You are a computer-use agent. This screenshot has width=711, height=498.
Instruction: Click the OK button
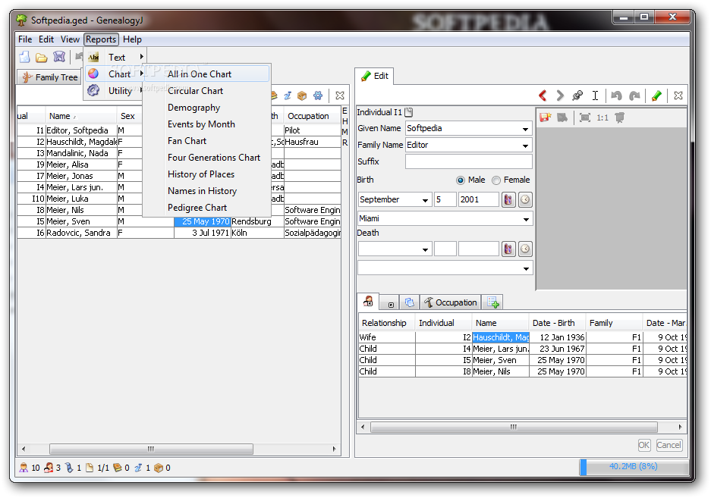point(644,445)
